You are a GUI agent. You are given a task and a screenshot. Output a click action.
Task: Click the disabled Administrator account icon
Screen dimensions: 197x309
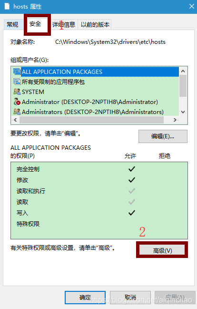tap(17, 102)
